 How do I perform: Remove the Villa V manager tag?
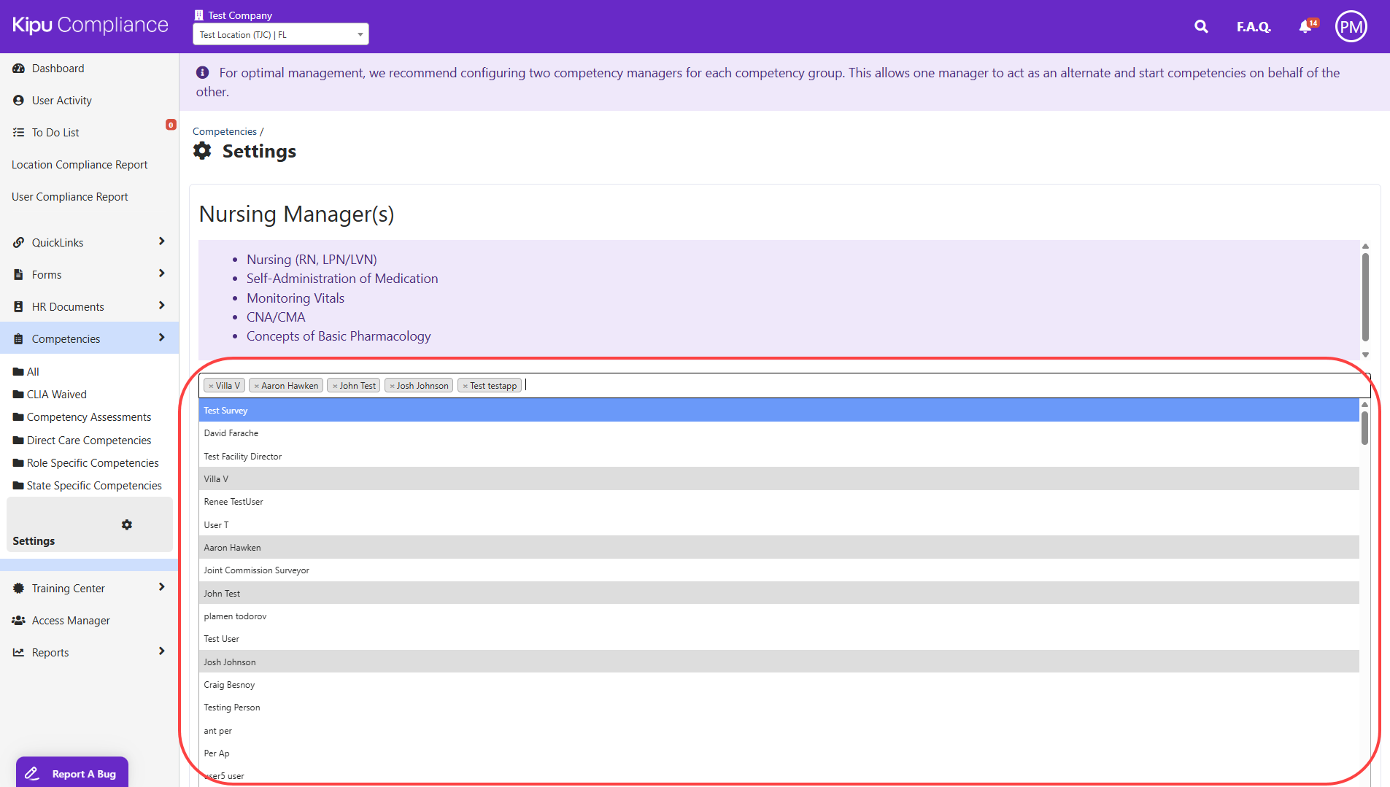point(211,386)
